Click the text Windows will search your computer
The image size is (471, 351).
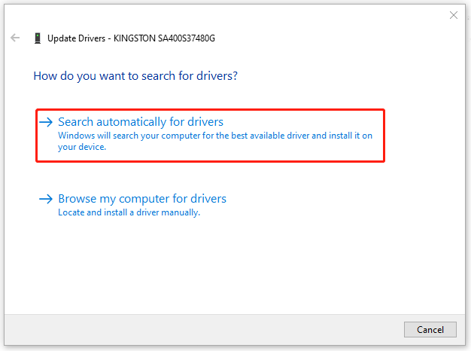tap(129, 136)
